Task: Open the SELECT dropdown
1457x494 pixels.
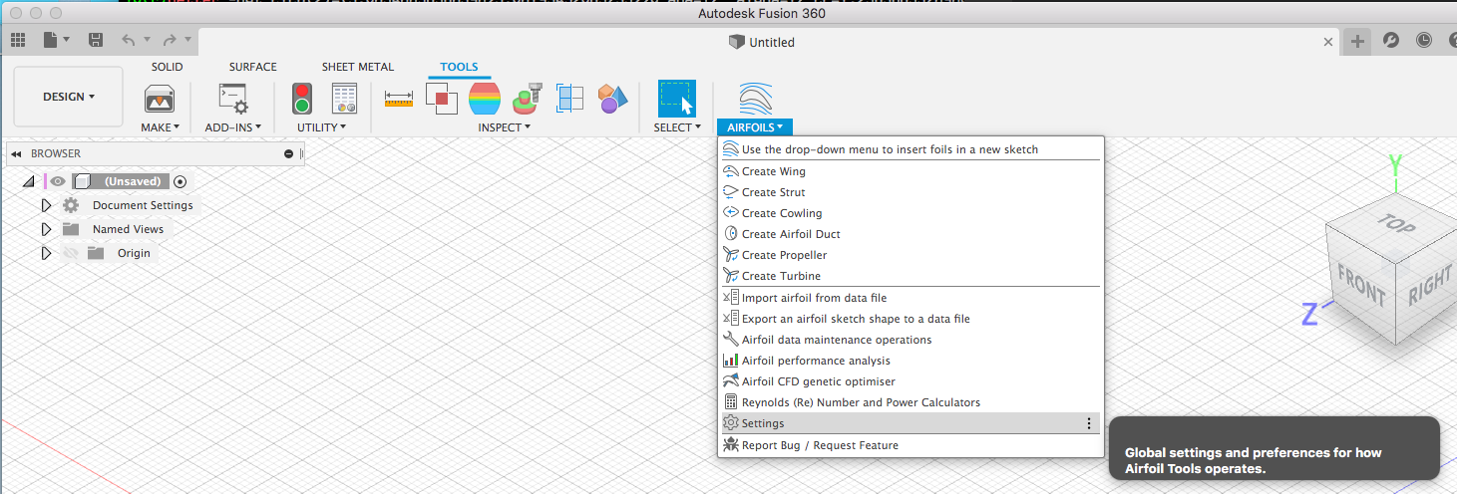Action: (677, 127)
